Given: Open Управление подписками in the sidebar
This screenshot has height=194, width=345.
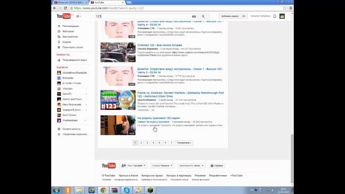Looking at the screenshot, I should pos(75,134).
